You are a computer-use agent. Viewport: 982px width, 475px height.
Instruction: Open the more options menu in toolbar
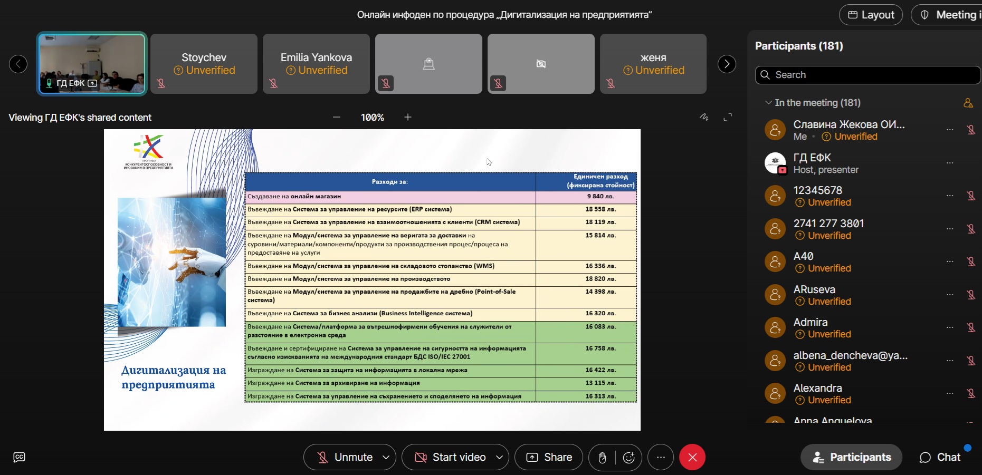(x=661, y=458)
